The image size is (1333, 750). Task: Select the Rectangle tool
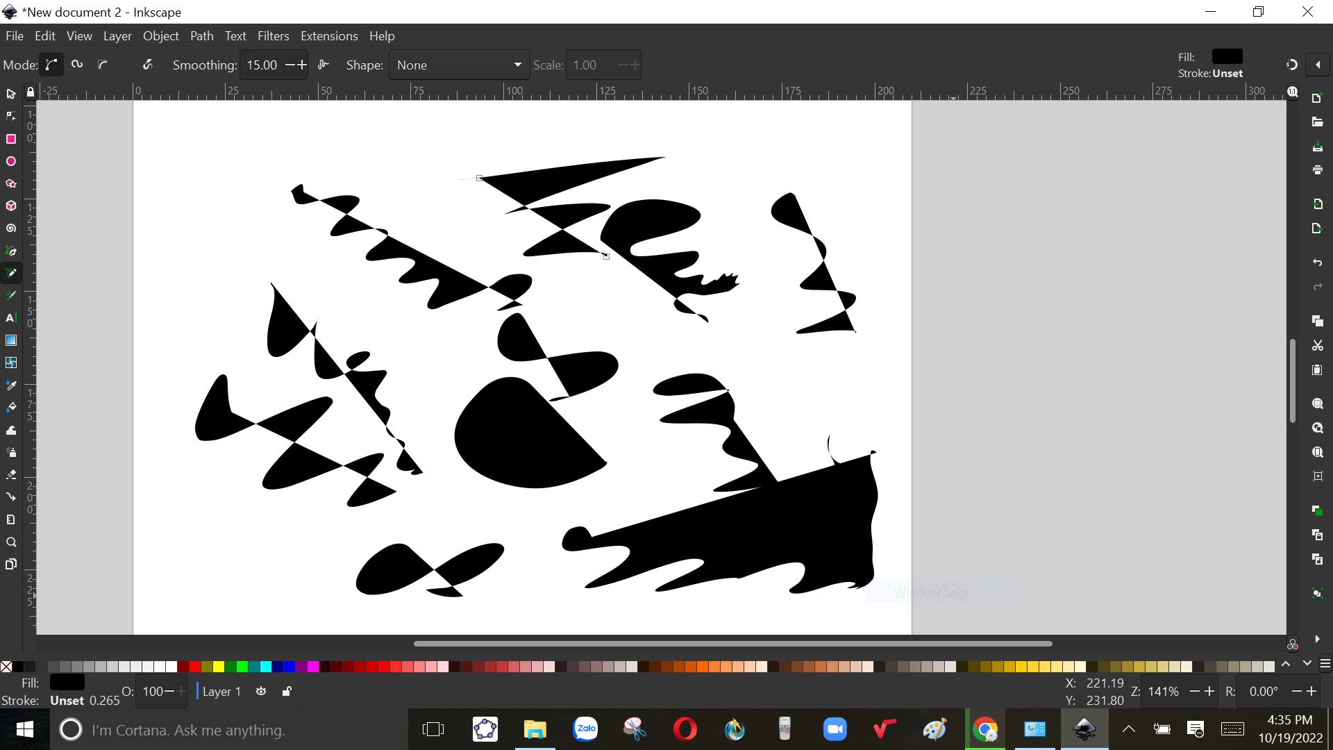pos(10,139)
